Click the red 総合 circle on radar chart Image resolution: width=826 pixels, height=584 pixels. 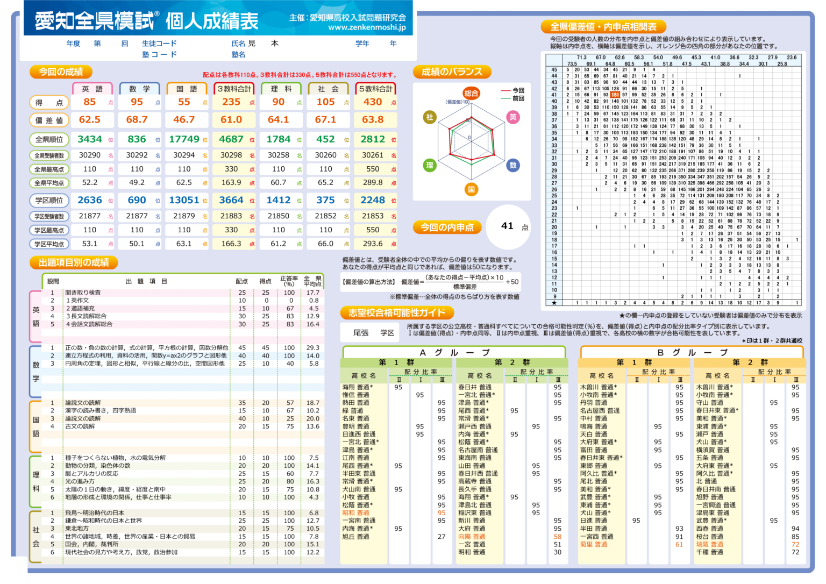point(471,93)
